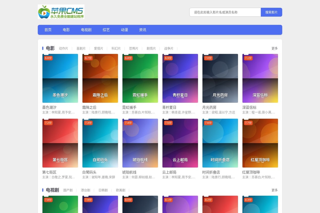The image size is (320, 213).
Task: Click the cast line starting 主演：谢知年
Action: point(99,177)
